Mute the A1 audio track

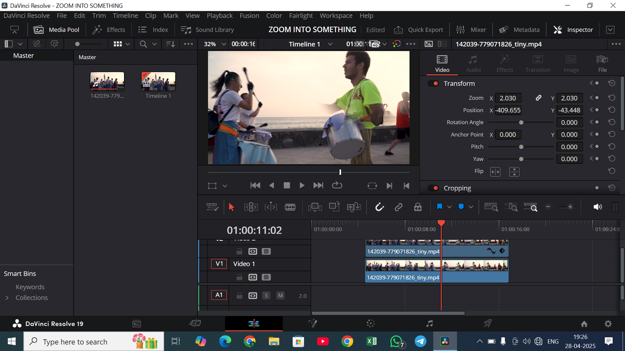tap(280, 295)
